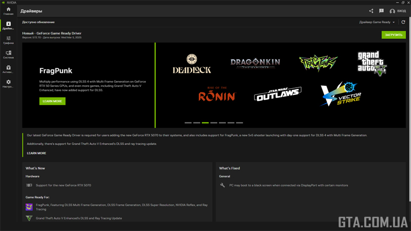The height and width of the screenshot is (231, 411).
Task: Click LEARN MORE button under FragPunk
Action: point(52,101)
